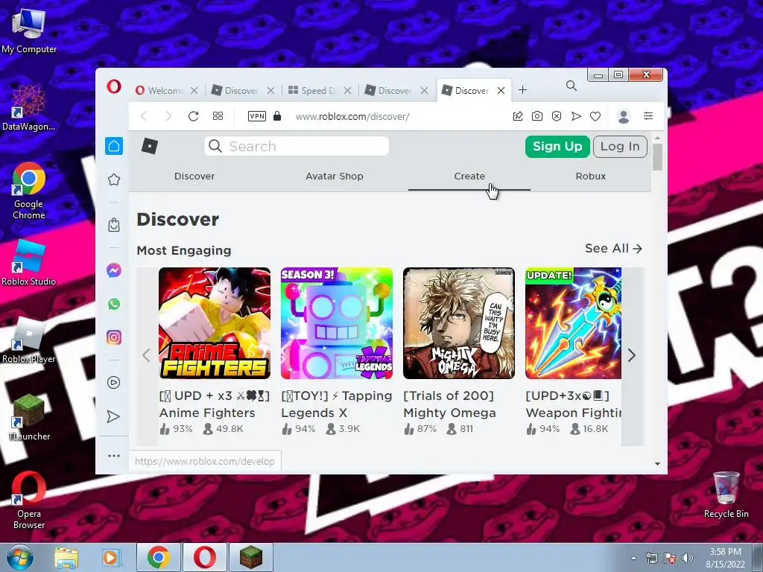The width and height of the screenshot is (763, 572).
Task: Open Instagram in the Opera sidebar
Action: (x=114, y=337)
